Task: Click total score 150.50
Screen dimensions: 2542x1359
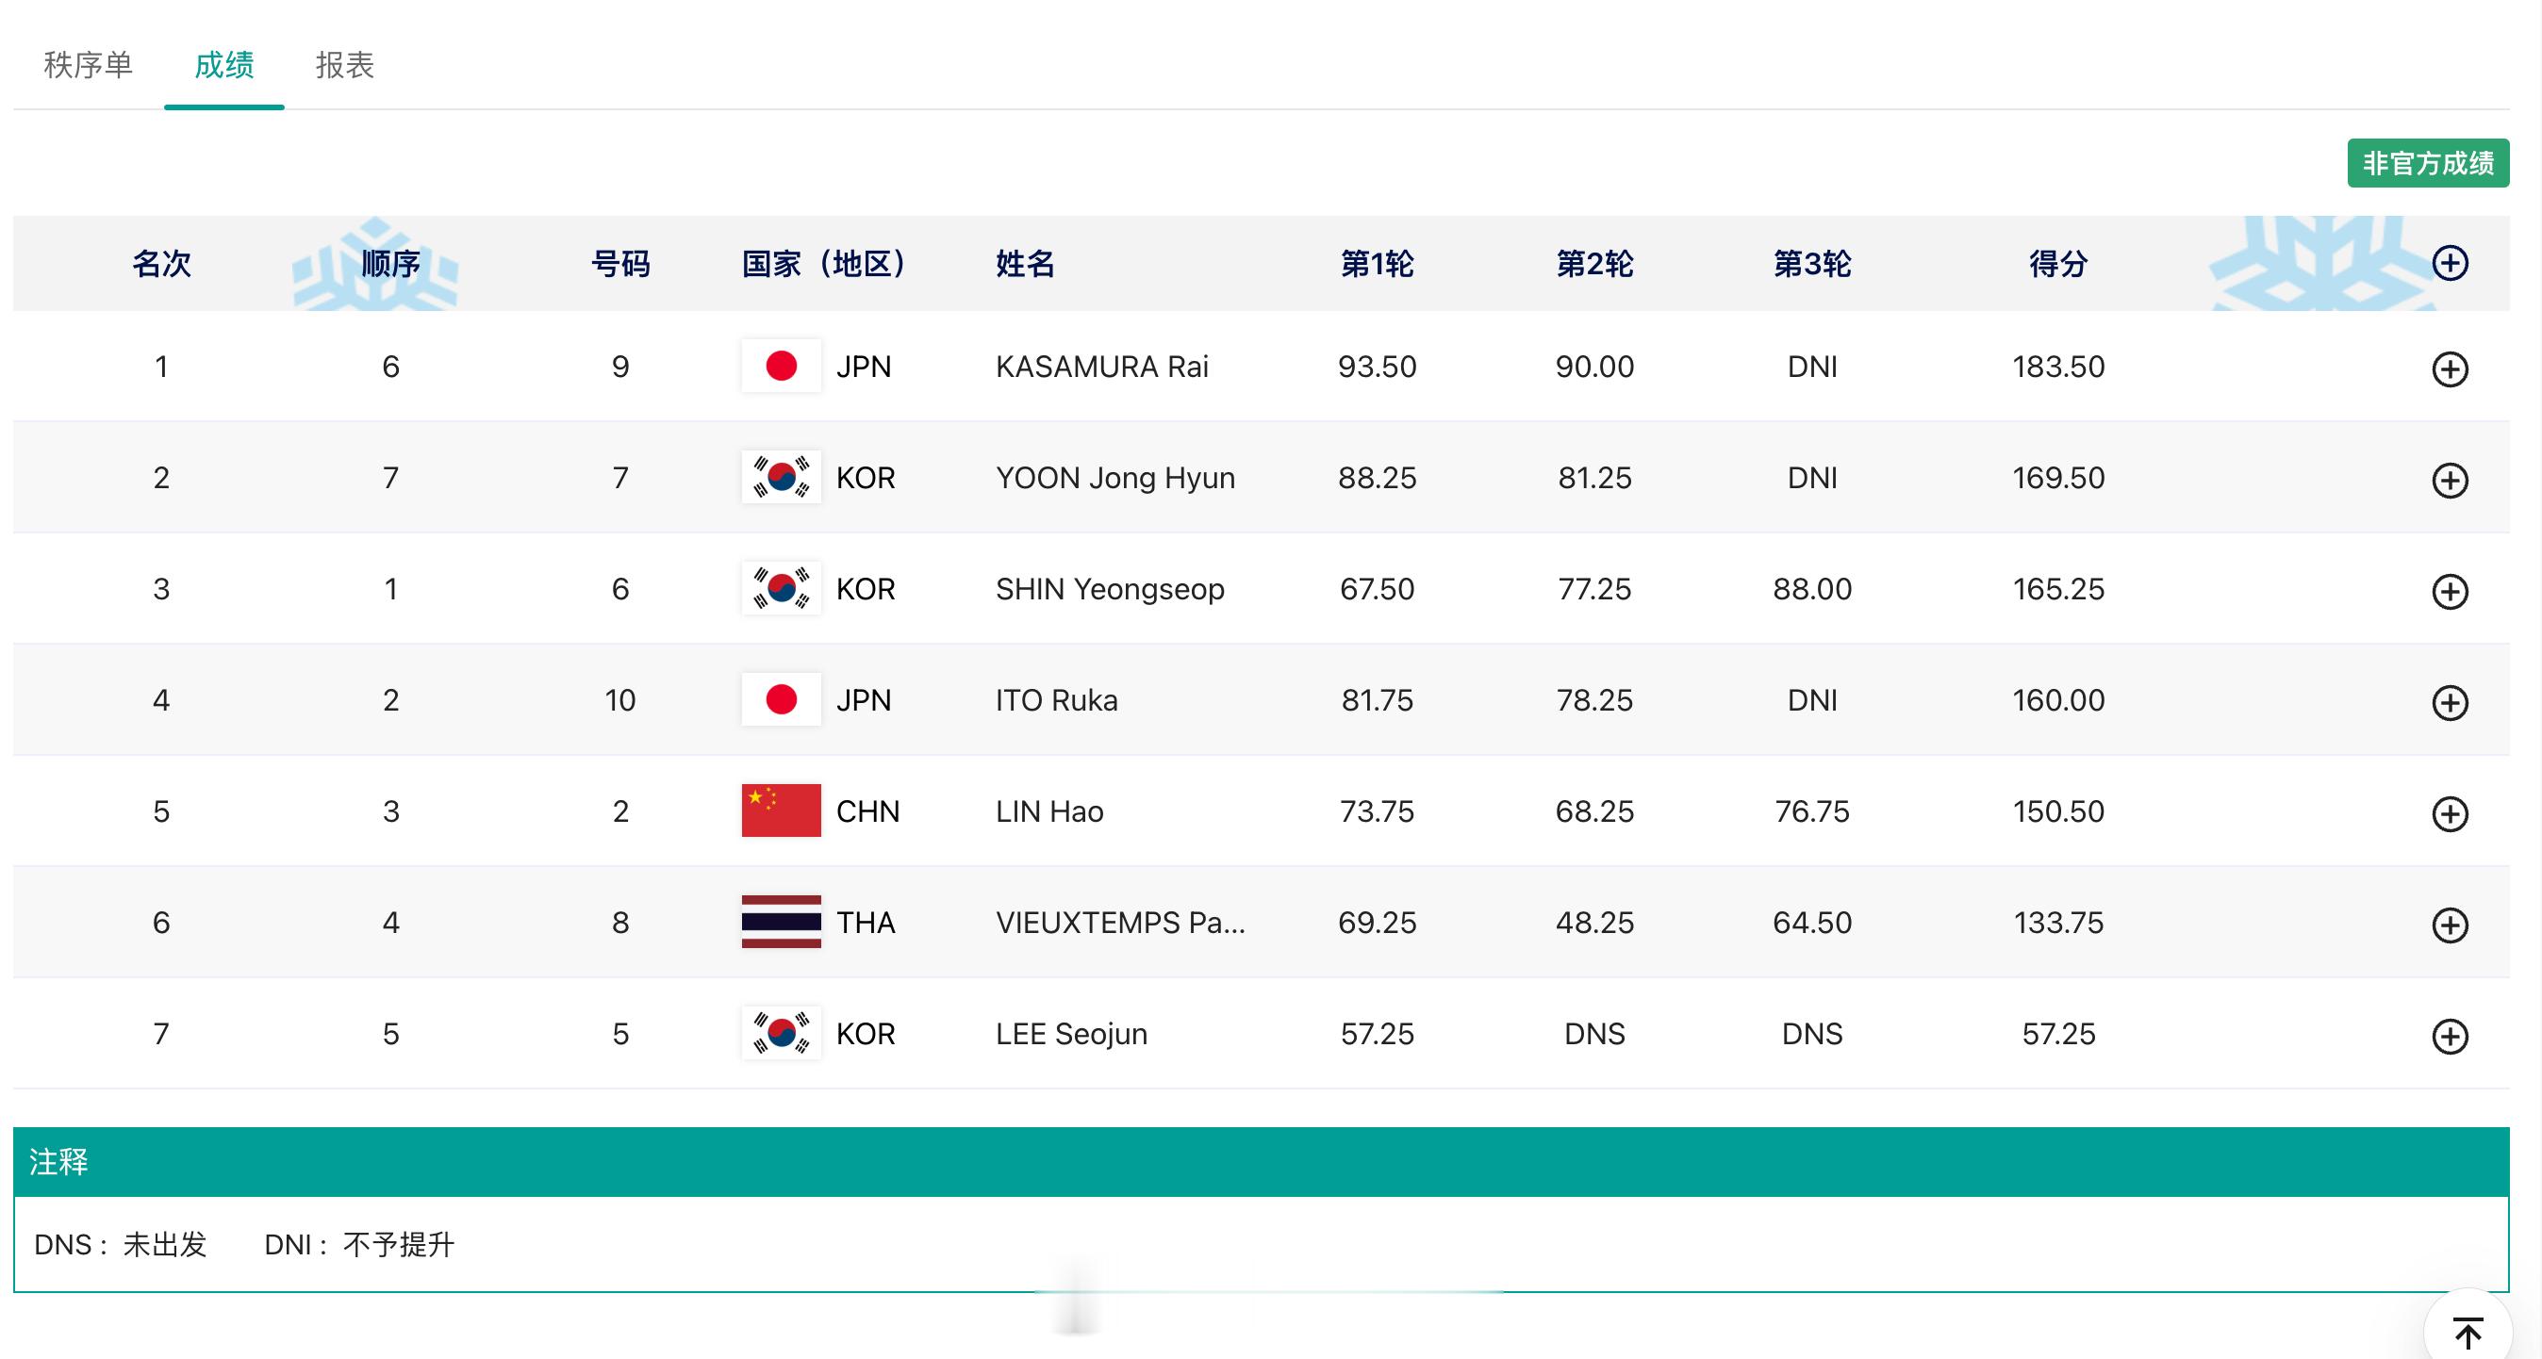Action: (2058, 811)
